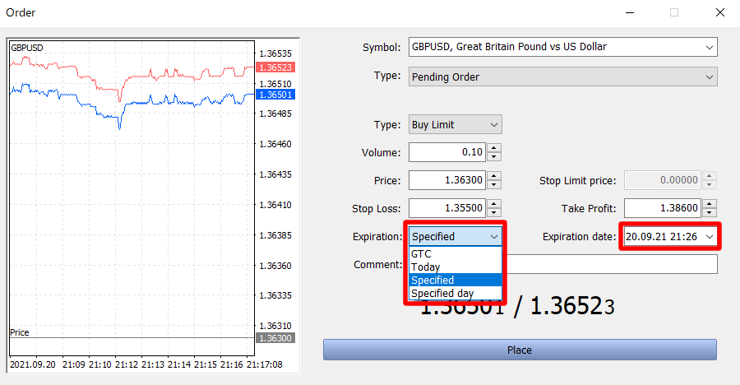The height and width of the screenshot is (385, 740).
Task: Increase Price using the up stepper
Action: 493,176
